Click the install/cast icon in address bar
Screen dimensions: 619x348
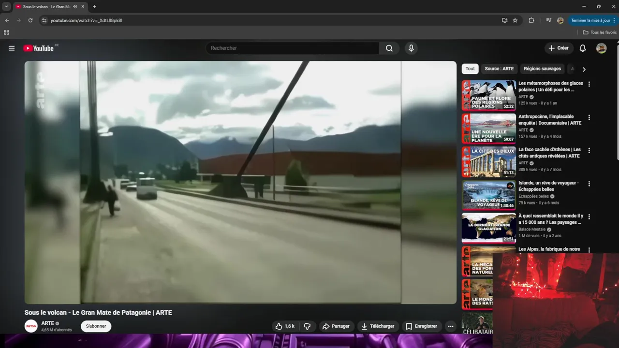(x=504, y=20)
